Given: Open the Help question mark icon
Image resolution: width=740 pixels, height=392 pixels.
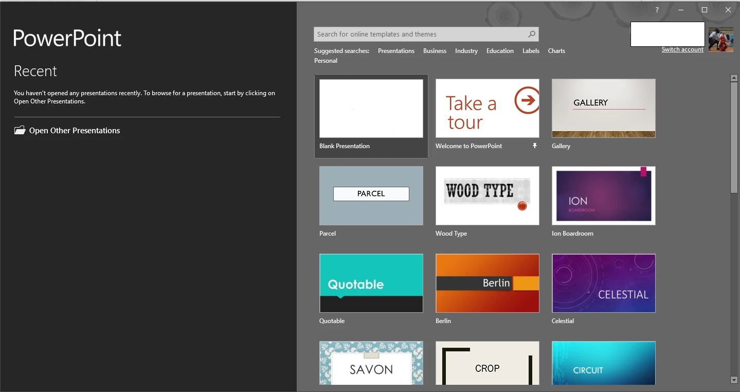Looking at the screenshot, I should (x=657, y=10).
